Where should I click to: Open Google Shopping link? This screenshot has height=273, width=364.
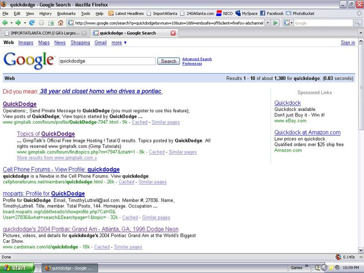pyautogui.click(x=80, y=42)
